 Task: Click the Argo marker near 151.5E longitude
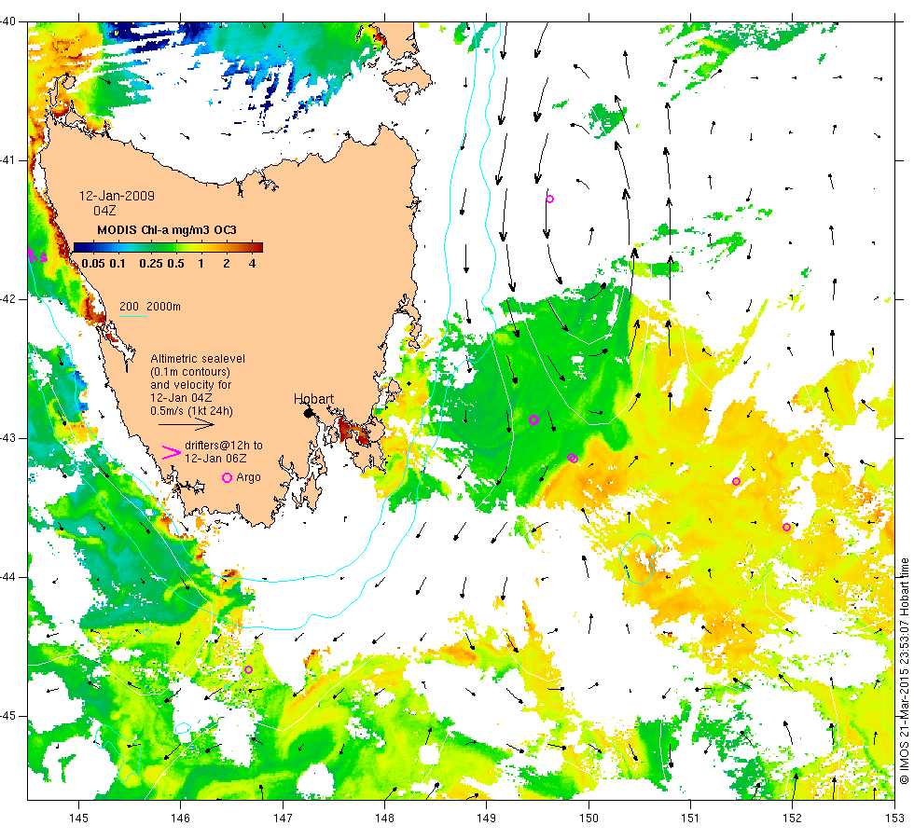pos(736,481)
